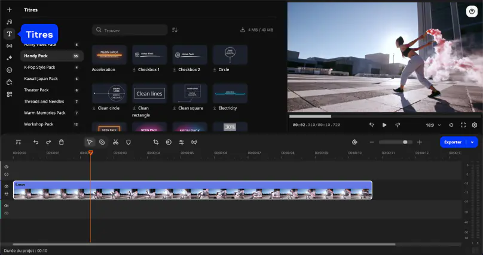
Task: Open the Titres tab (T icon)
Action: (9, 34)
